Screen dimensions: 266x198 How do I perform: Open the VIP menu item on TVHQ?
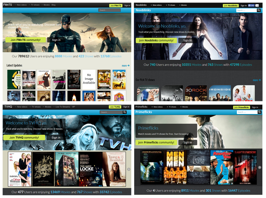pyautogui.click(x=73, y=107)
